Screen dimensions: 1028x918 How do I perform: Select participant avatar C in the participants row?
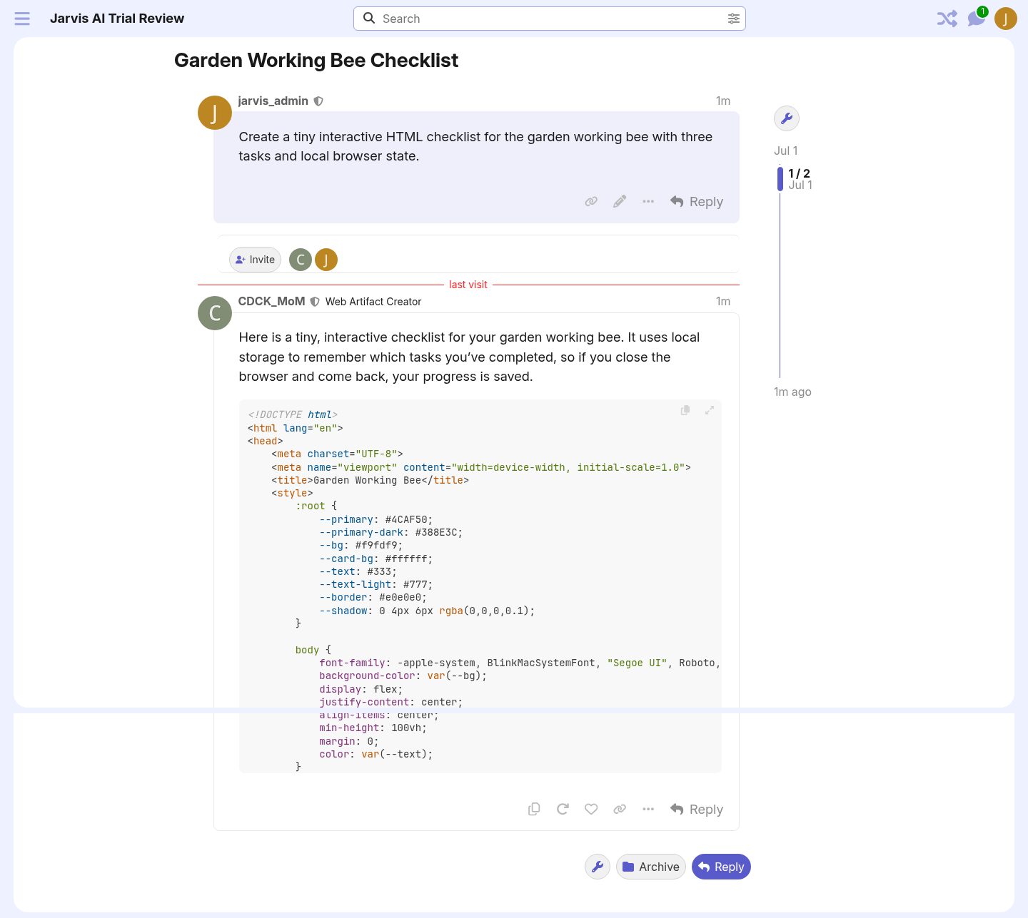click(x=301, y=260)
